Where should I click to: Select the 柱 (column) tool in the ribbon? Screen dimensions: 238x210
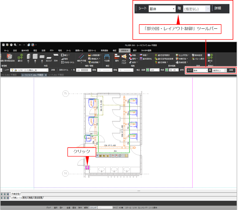(28, 57)
